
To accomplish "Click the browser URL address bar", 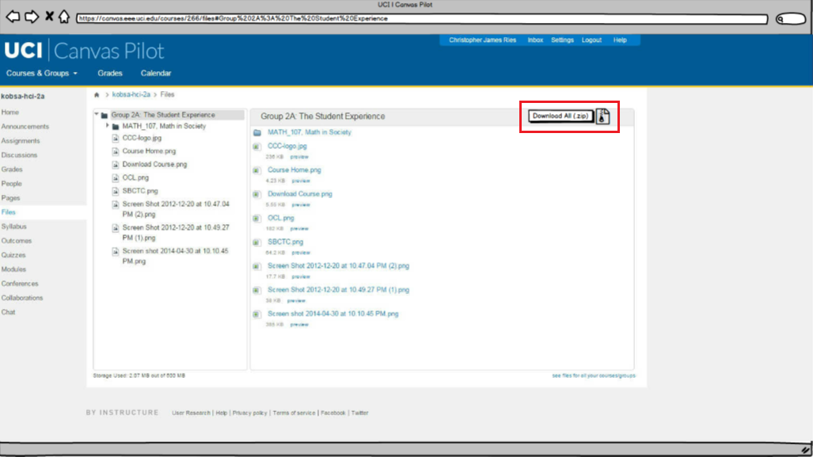I will (x=420, y=18).
